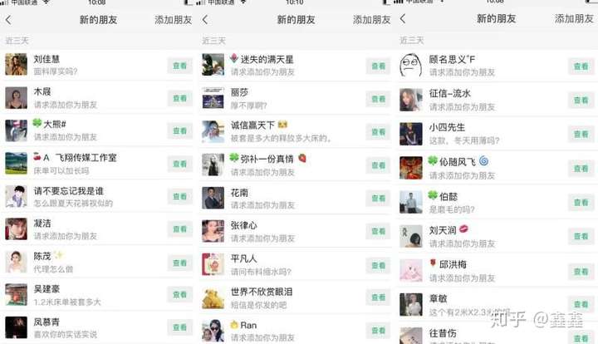Click 添加朋友 in the middle panel
Viewport: 598px width, 344px height.
371,20
